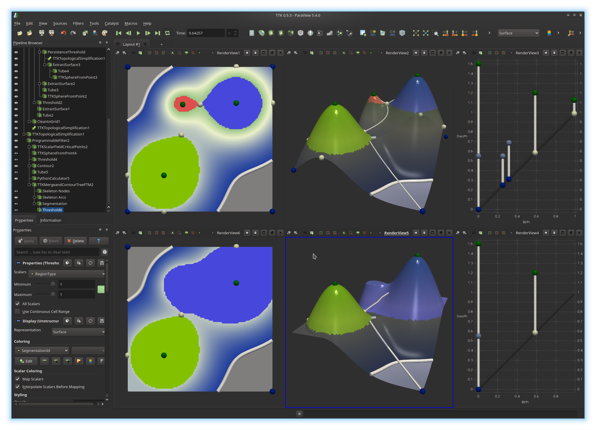Screen dimensions: 596x430
Task: Toggle the animation Loop button
Action: [x=167, y=33]
